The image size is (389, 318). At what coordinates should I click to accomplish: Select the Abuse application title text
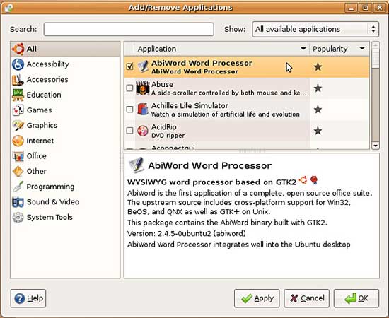162,84
